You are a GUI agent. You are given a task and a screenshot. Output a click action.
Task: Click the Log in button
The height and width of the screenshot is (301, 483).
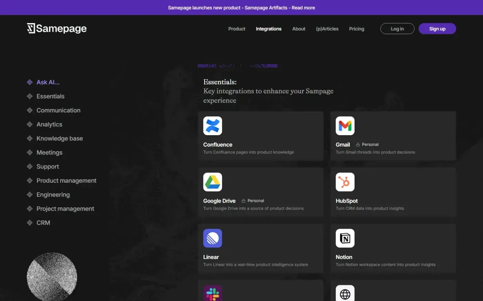(397, 29)
